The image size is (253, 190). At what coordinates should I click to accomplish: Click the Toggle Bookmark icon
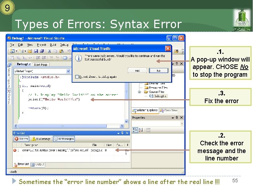click(65, 58)
